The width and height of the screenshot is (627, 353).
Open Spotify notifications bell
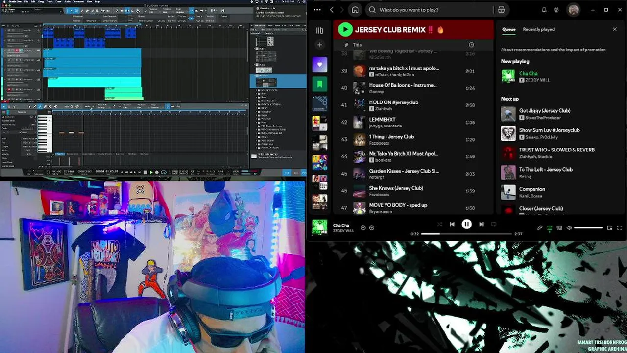coord(544,10)
